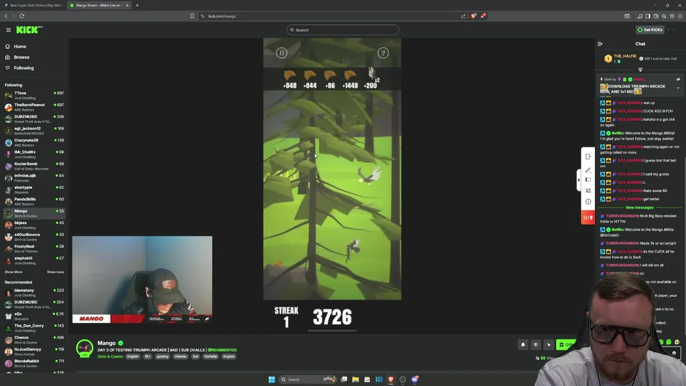The height and width of the screenshot is (386, 686).
Task: Click the Kick search box
Action: point(343,30)
